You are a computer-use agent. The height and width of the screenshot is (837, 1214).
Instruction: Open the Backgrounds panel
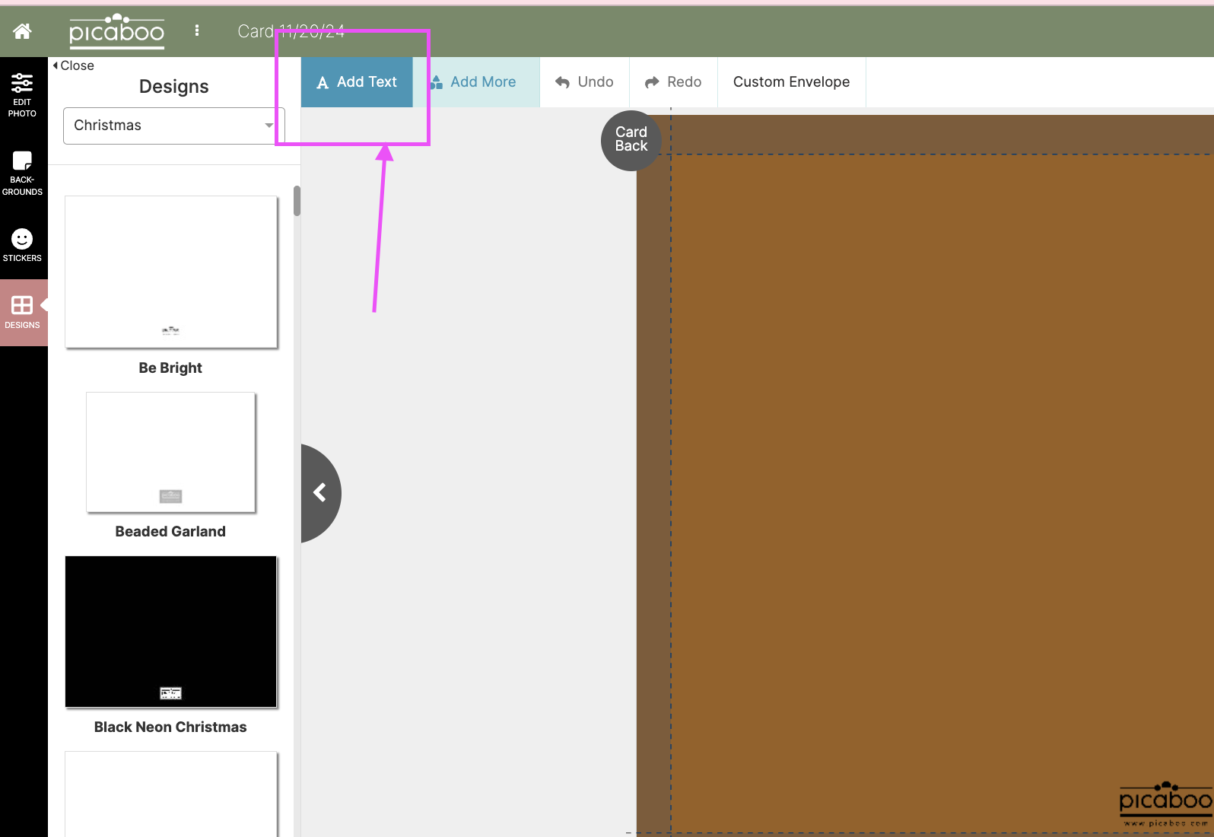point(22,173)
